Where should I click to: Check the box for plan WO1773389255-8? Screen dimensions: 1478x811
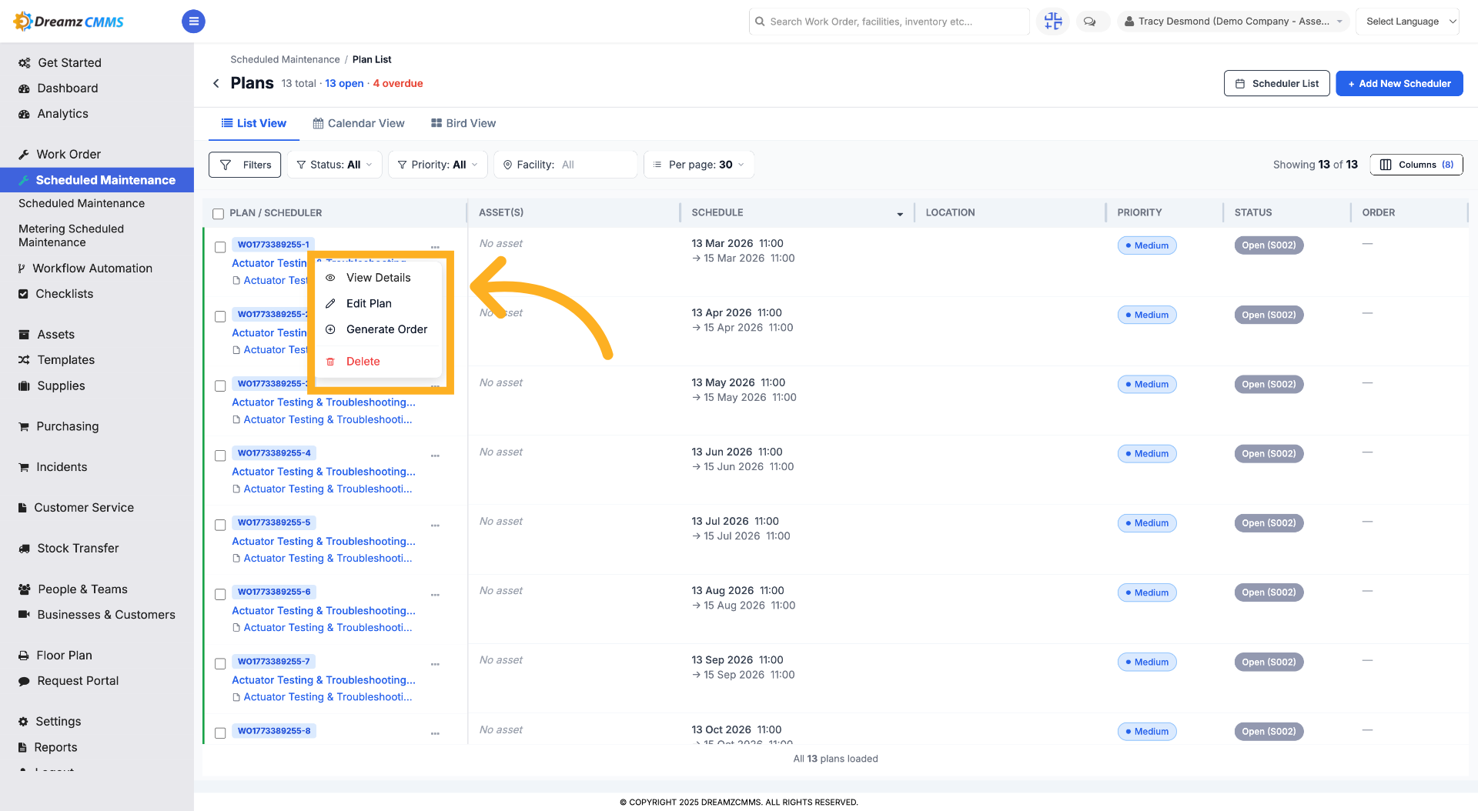(220, 733)
